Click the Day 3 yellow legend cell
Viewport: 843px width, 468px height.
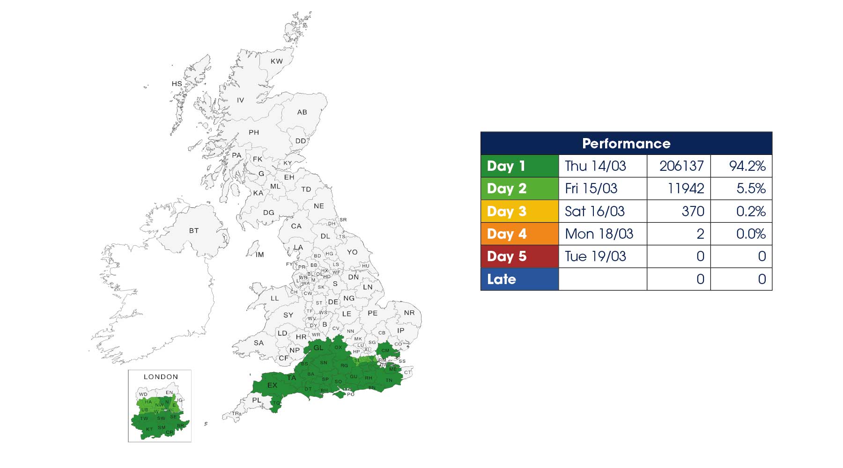[x=520, y=211]
